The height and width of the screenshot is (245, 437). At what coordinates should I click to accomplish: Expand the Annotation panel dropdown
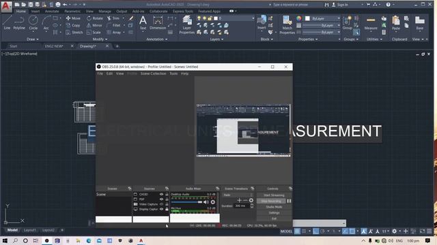[157, 39]
